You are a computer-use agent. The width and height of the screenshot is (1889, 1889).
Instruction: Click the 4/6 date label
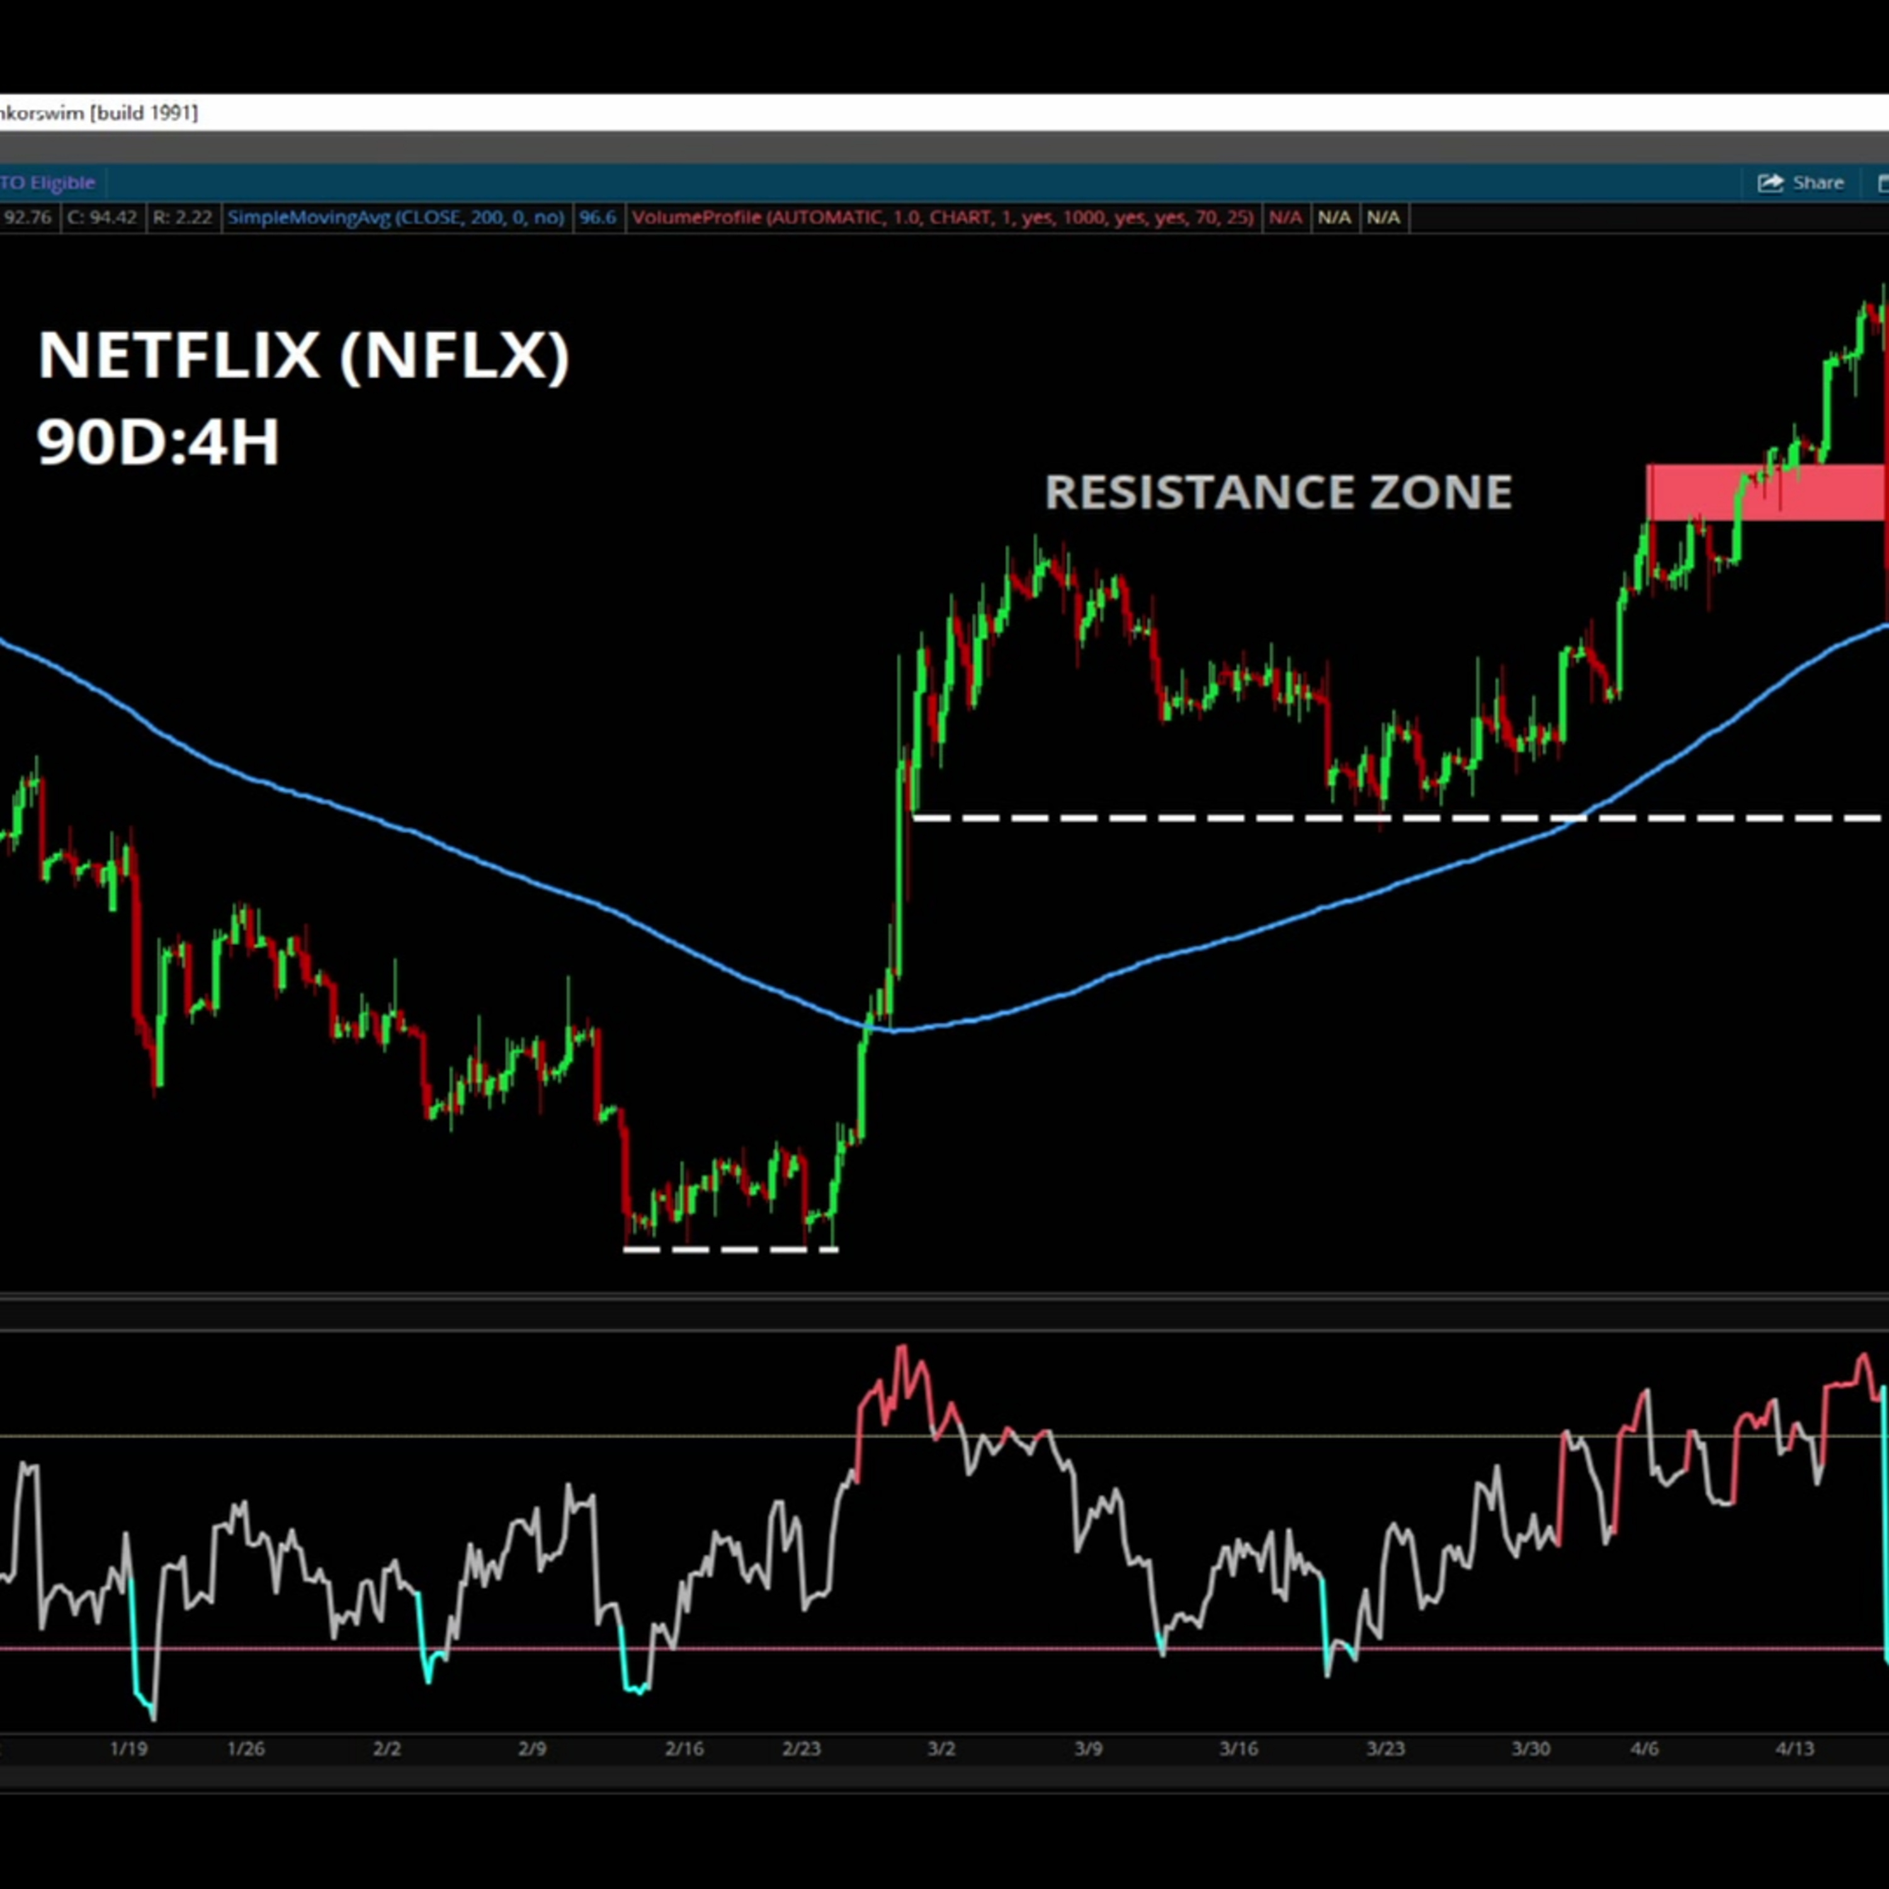1645,1748
